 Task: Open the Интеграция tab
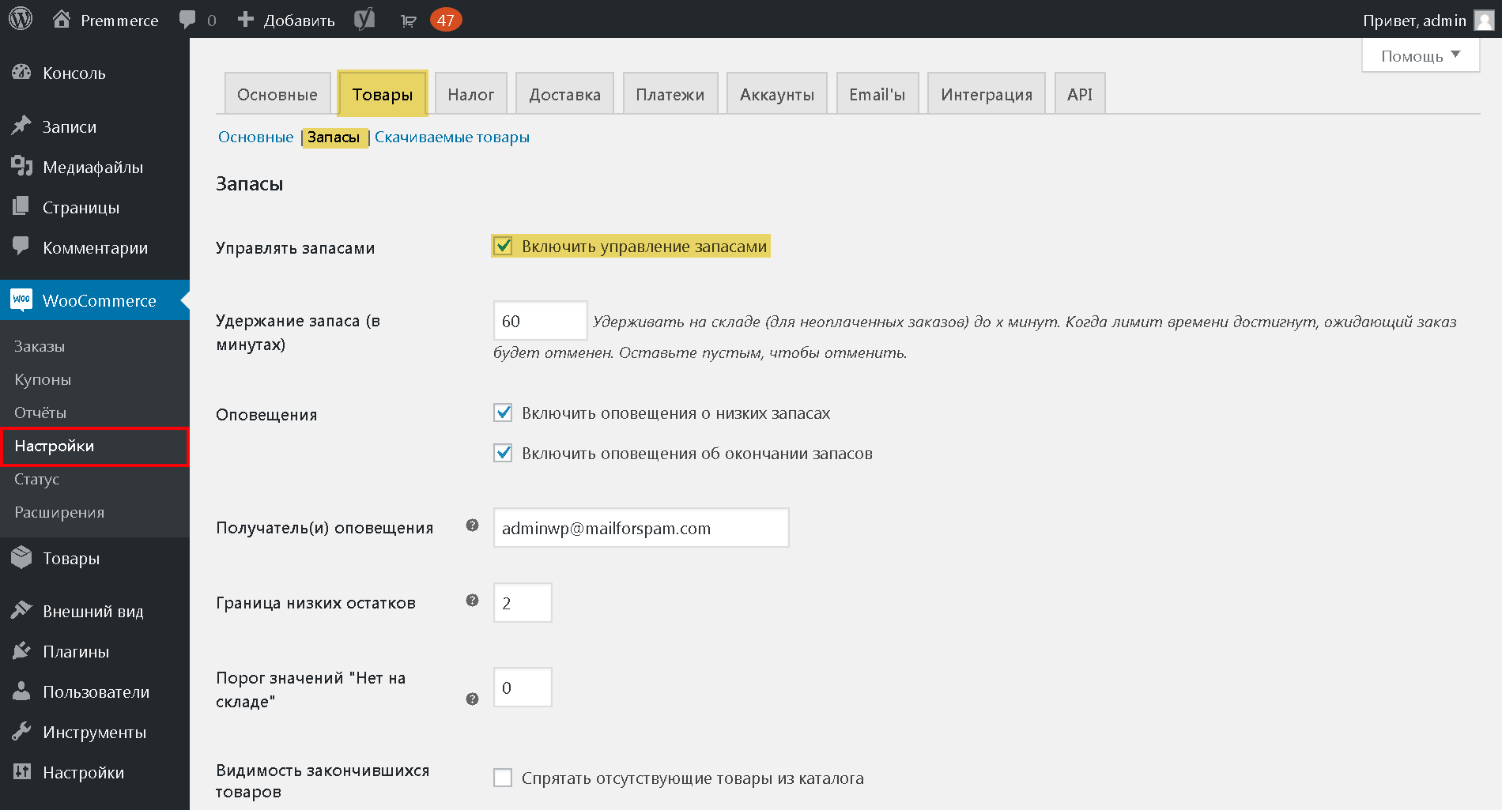[x=987, y=94]
